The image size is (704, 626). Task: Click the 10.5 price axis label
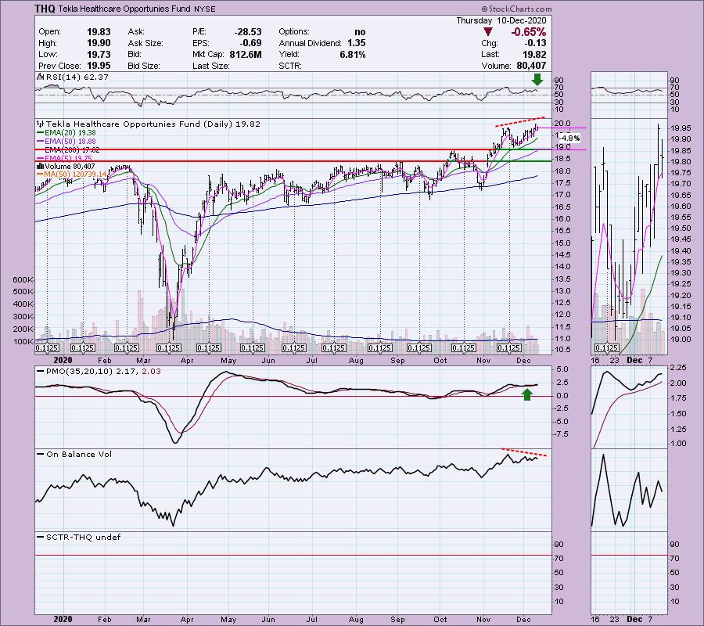pos(562,350)
